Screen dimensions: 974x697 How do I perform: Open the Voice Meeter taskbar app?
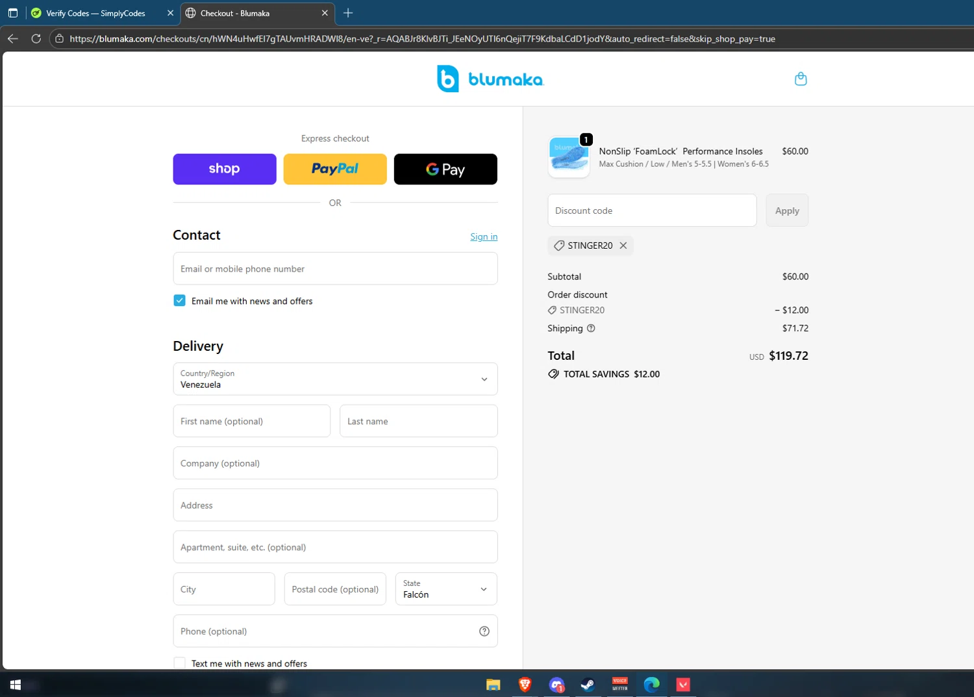pos(619,685)
